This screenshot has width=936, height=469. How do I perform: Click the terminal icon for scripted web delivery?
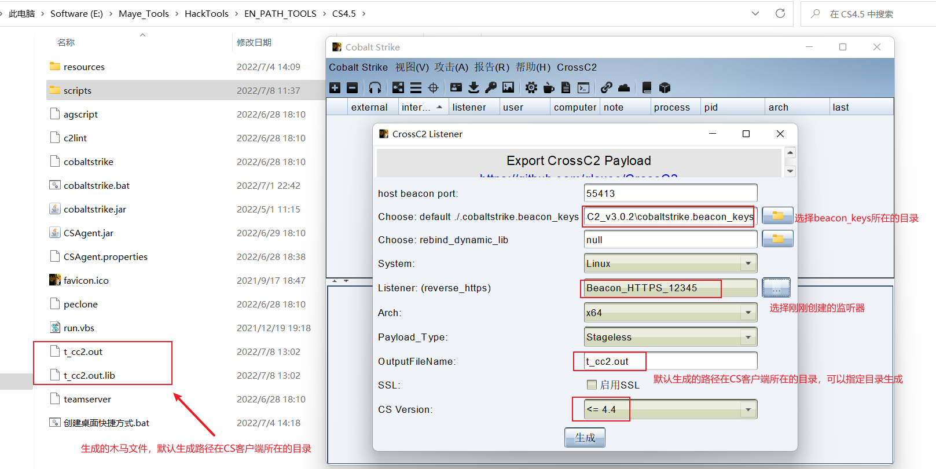(583, 87)
